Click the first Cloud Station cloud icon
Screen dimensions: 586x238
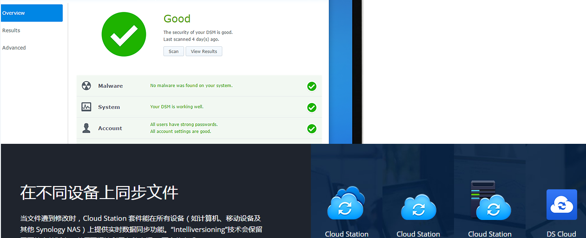tap(346, 203)
